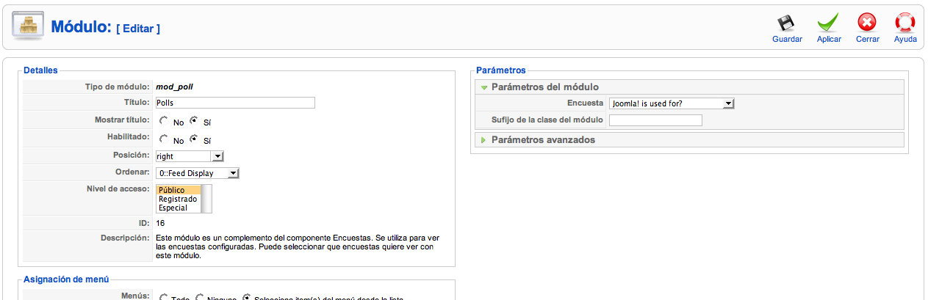The height and width of the screenshot is (300, 928).
Task: Expand the Parámetros avanzados section
Action: [x=543, y=140]
